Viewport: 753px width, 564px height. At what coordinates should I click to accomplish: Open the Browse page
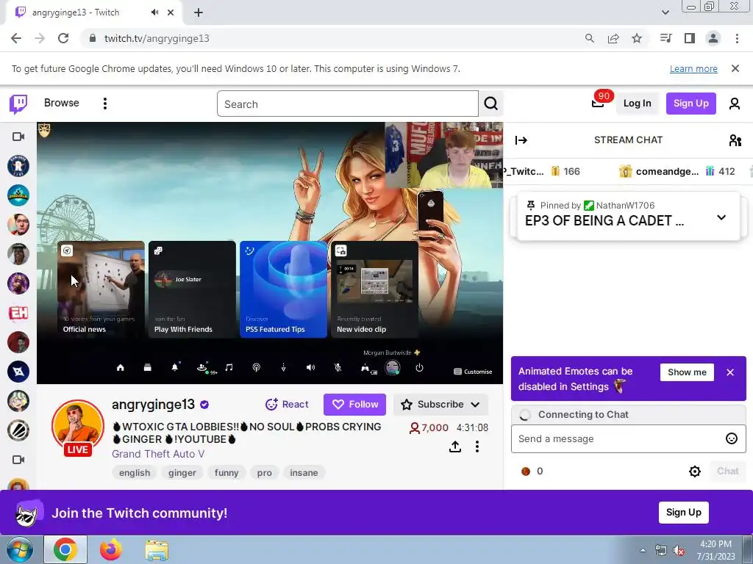62,103
